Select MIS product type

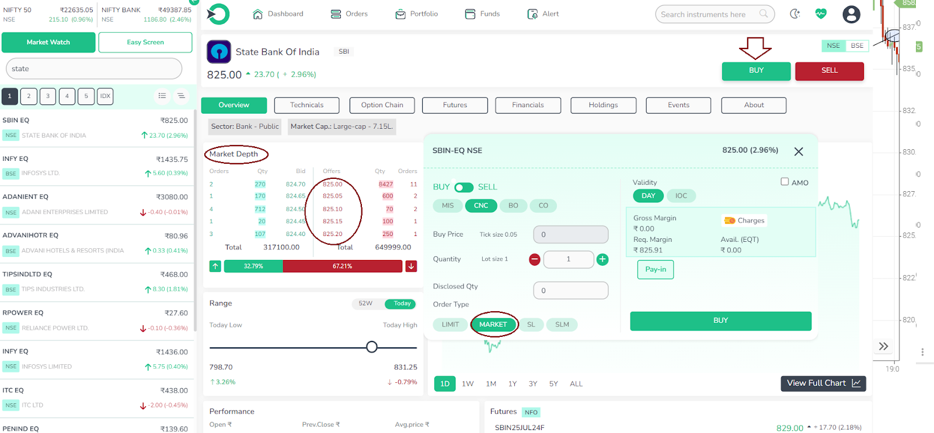[448, 206]
